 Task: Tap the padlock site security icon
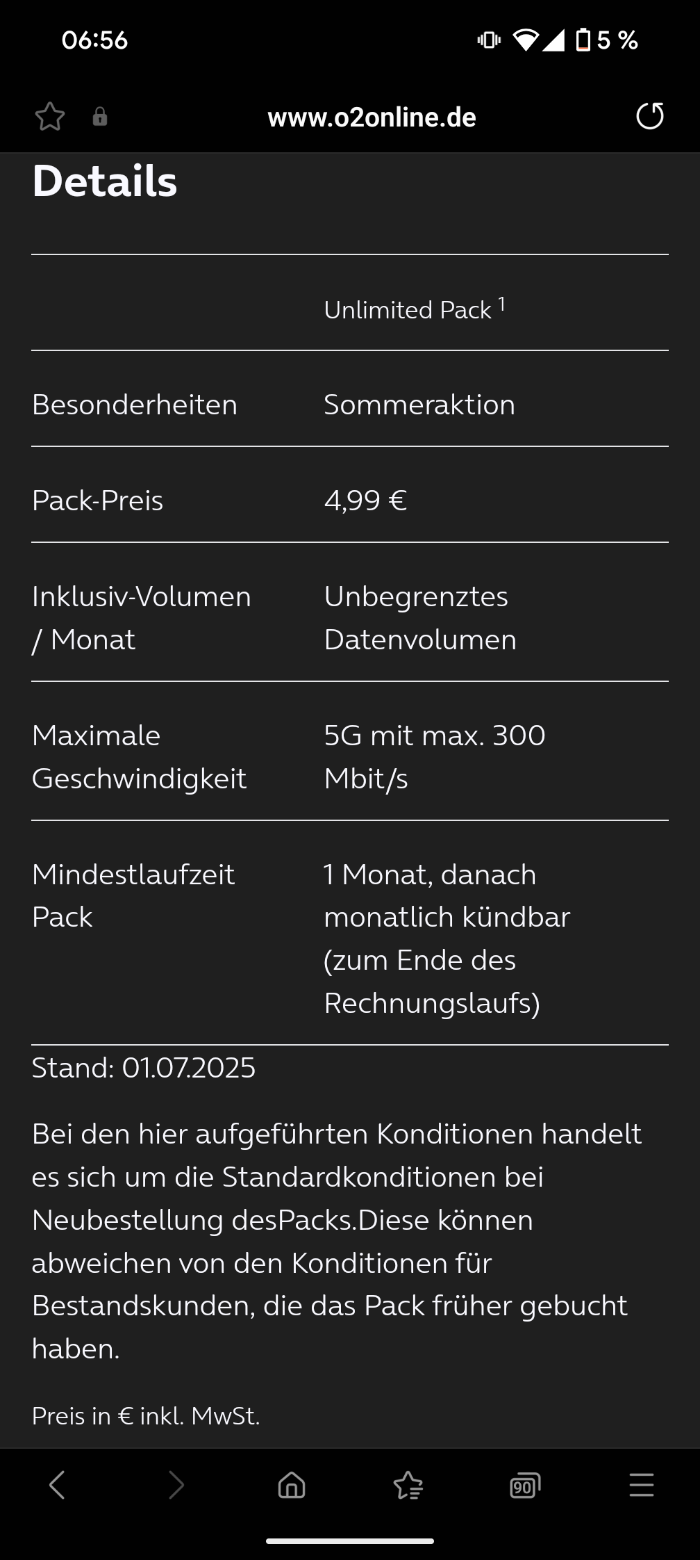100,117
